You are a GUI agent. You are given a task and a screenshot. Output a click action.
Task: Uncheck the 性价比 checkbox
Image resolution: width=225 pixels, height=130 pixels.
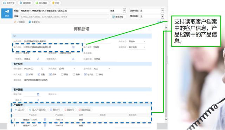click(85, 74)
